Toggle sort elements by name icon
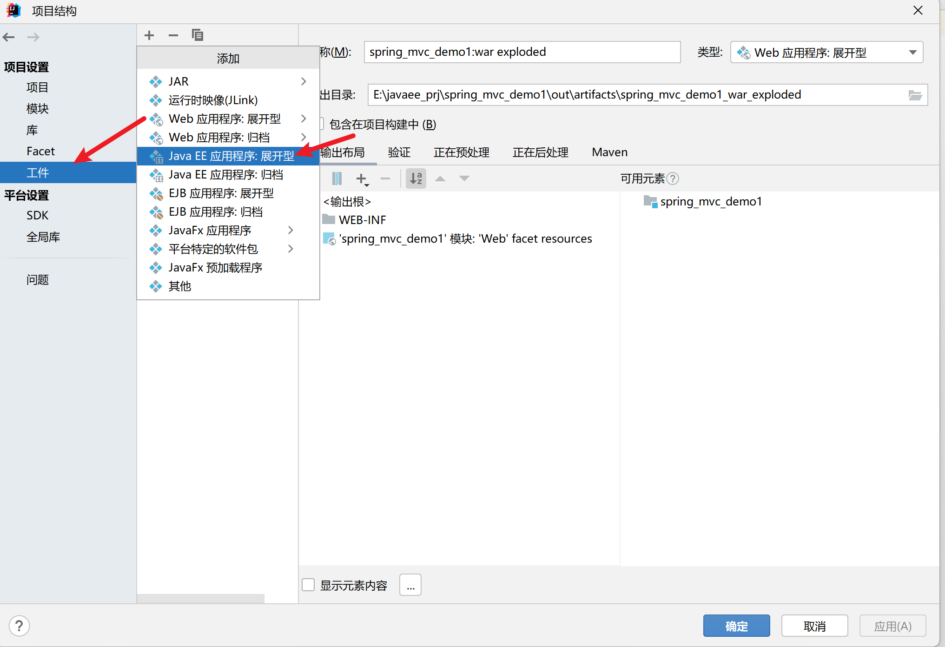The height and width of the screenshot is (647, 945). (416, 178)
